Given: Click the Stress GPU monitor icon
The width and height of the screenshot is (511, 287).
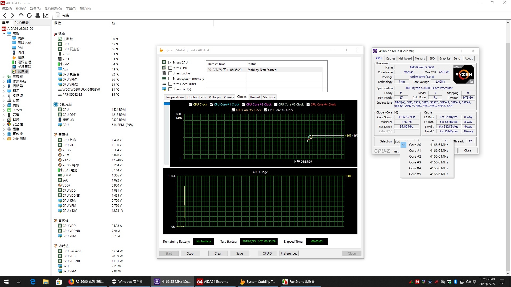Looking at the screenshot, I should point(164,89).
